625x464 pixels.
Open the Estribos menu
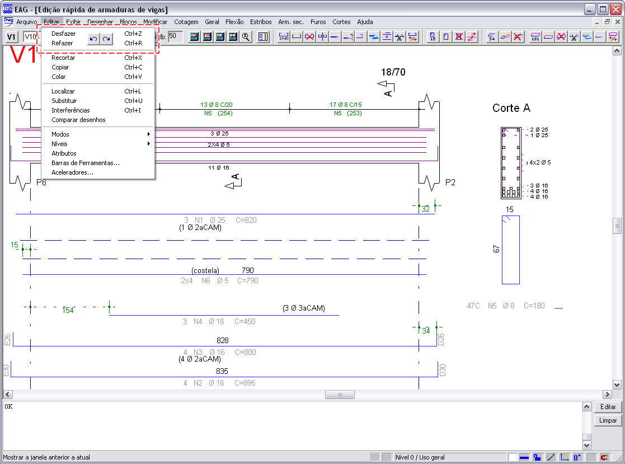(x=261, y=22)
